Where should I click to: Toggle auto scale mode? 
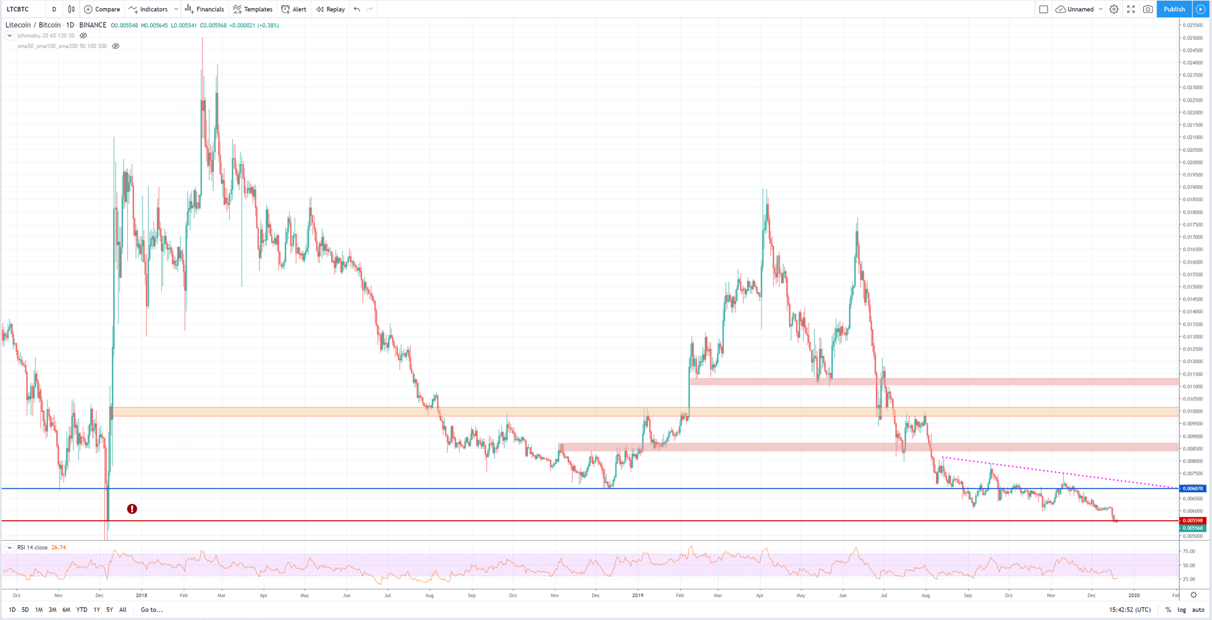[x=1198, y=610]
